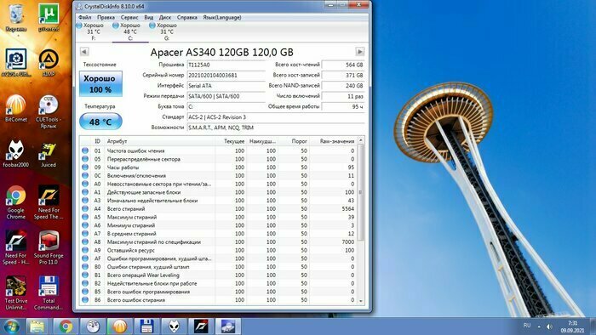Open the Total Commander desktop shortcut
Image resolution: width=596 pixels, height=335 pixels.
(x=49, y=292)
